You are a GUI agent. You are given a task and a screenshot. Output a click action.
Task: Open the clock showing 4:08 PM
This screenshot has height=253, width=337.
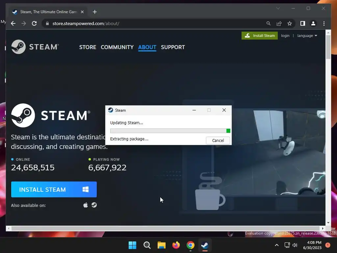312,245
